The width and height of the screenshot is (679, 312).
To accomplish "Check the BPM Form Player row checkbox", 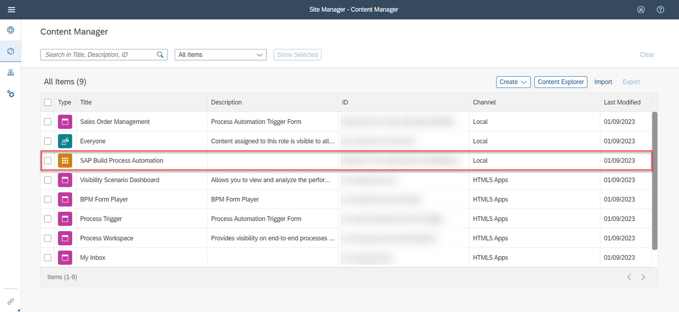I will (48, 199).
